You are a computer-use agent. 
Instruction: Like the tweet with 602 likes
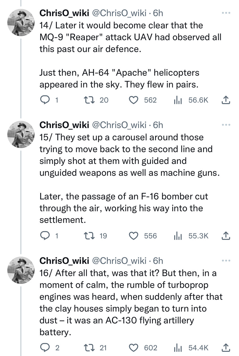pyautogui.click(x=134, y=348)
